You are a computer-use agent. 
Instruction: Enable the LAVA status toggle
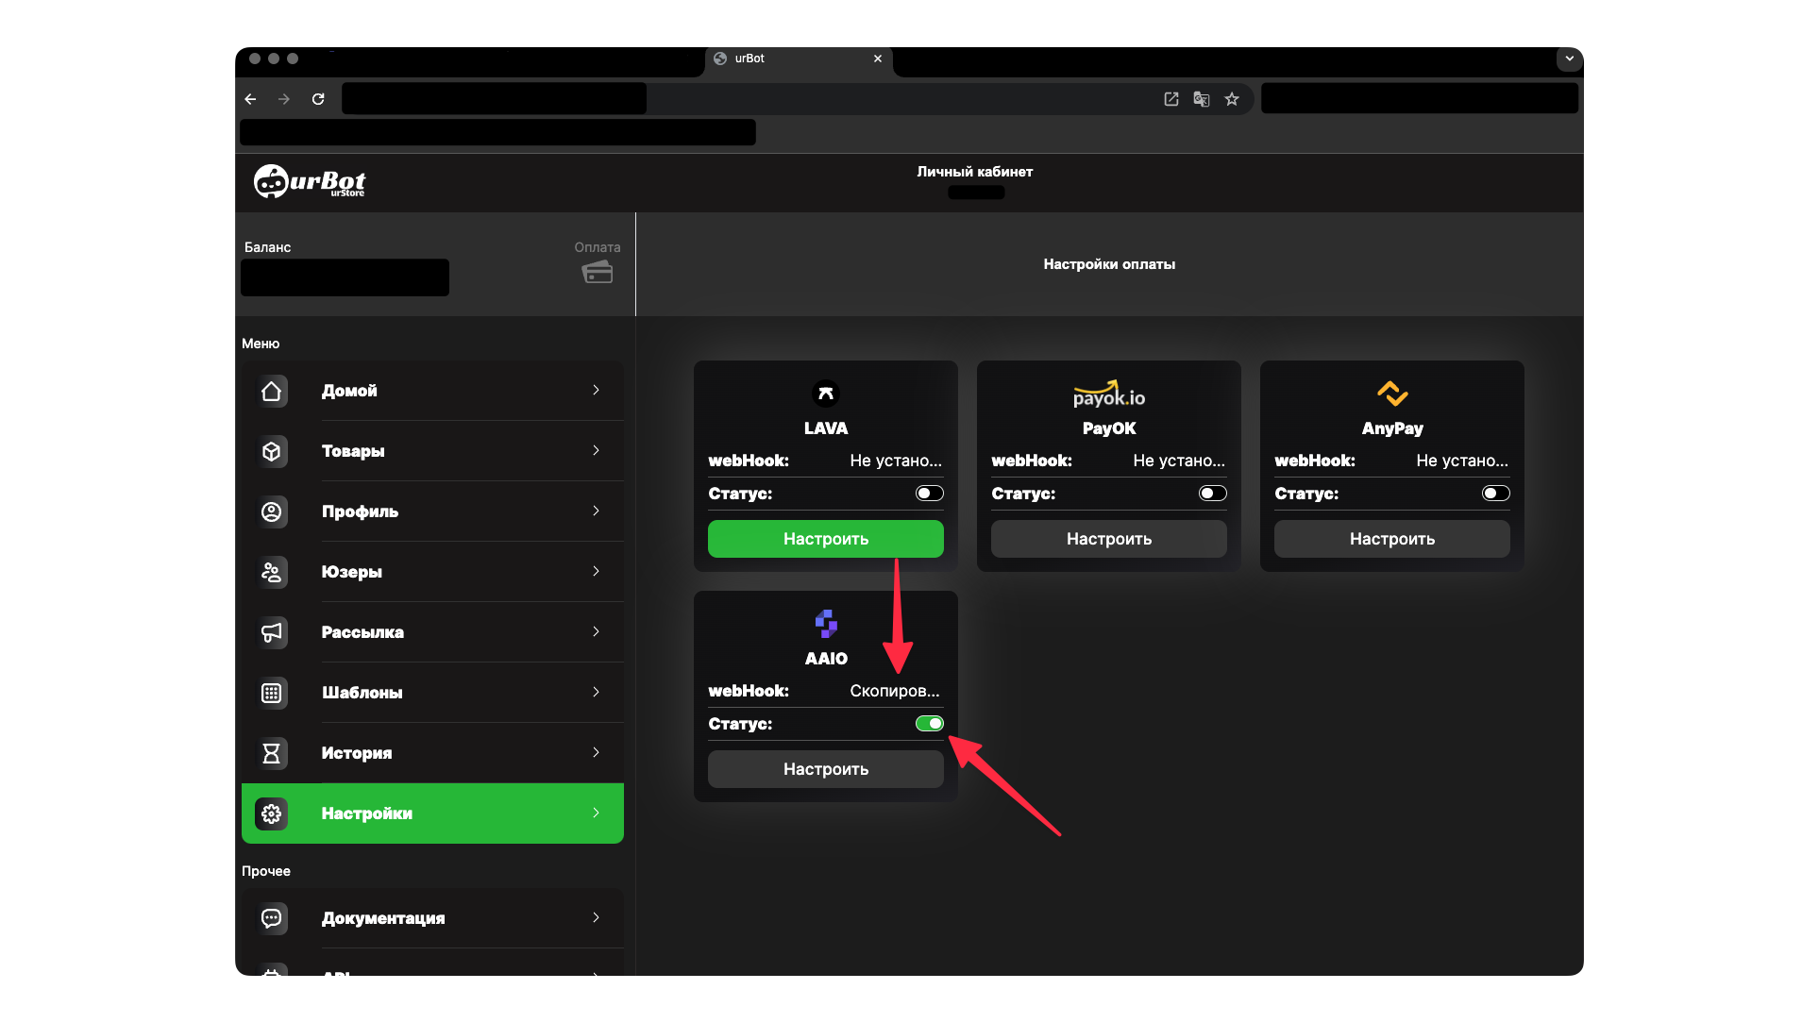point(929,494)
